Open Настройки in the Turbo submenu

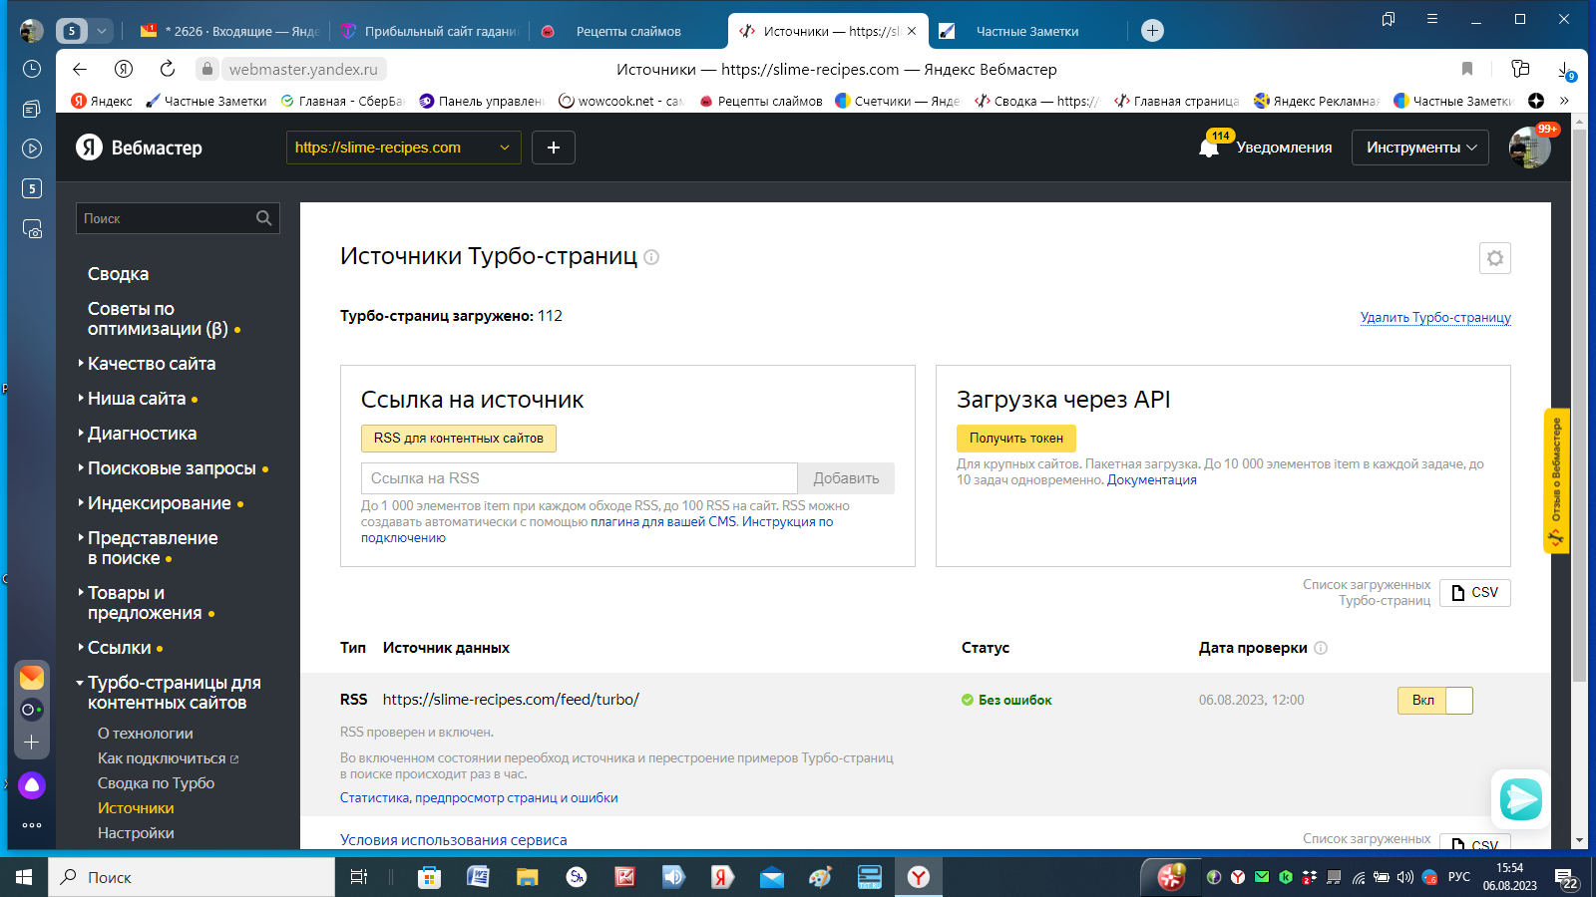click(x=136, y=833)
